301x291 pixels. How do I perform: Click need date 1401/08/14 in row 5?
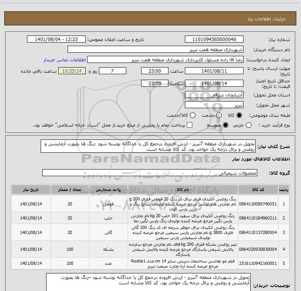pos(31,263)
